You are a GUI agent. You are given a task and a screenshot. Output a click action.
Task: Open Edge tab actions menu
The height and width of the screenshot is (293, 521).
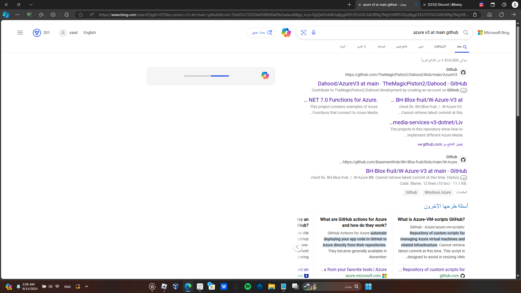(493, 5)
